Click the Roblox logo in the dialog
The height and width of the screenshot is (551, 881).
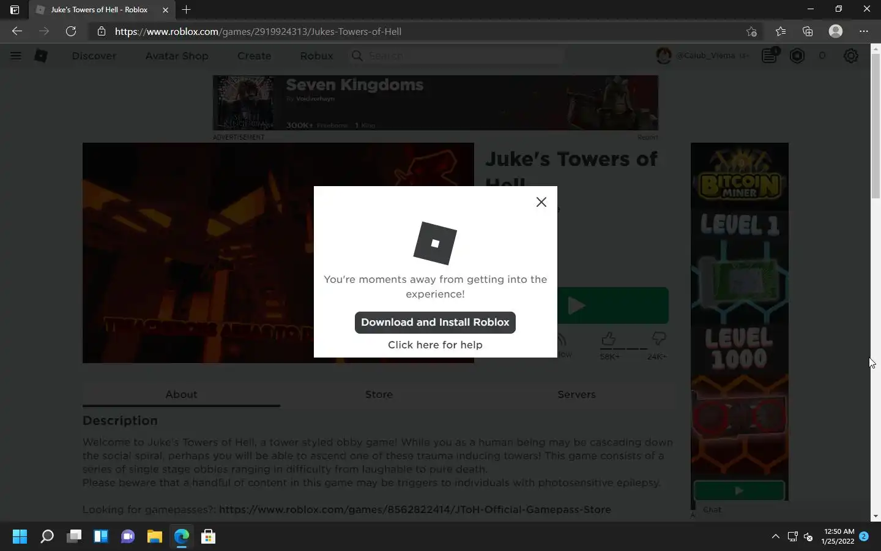coord(435,243)
